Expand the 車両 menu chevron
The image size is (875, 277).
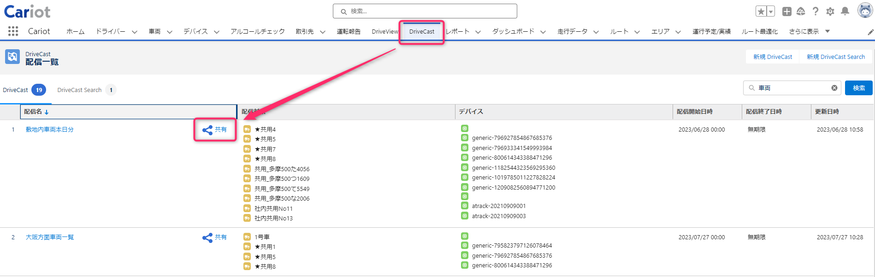tap(170, 32)
